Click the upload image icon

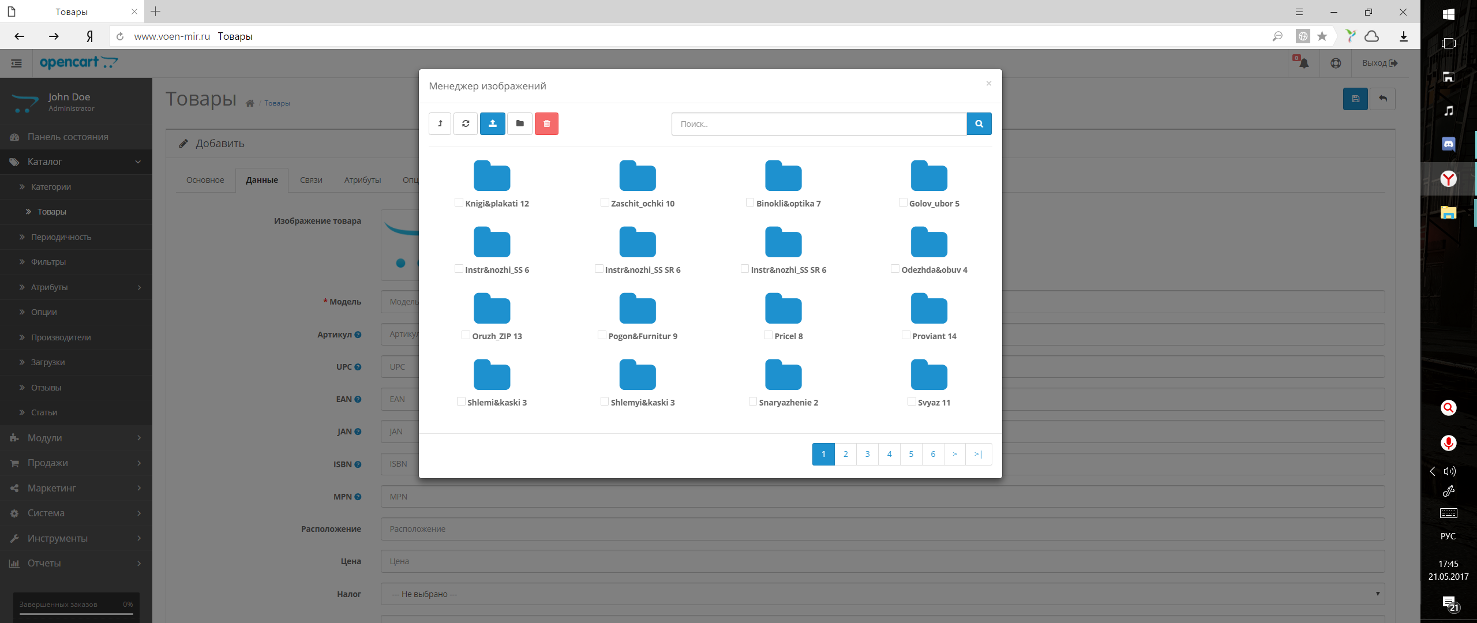click(x=493, y=123)
